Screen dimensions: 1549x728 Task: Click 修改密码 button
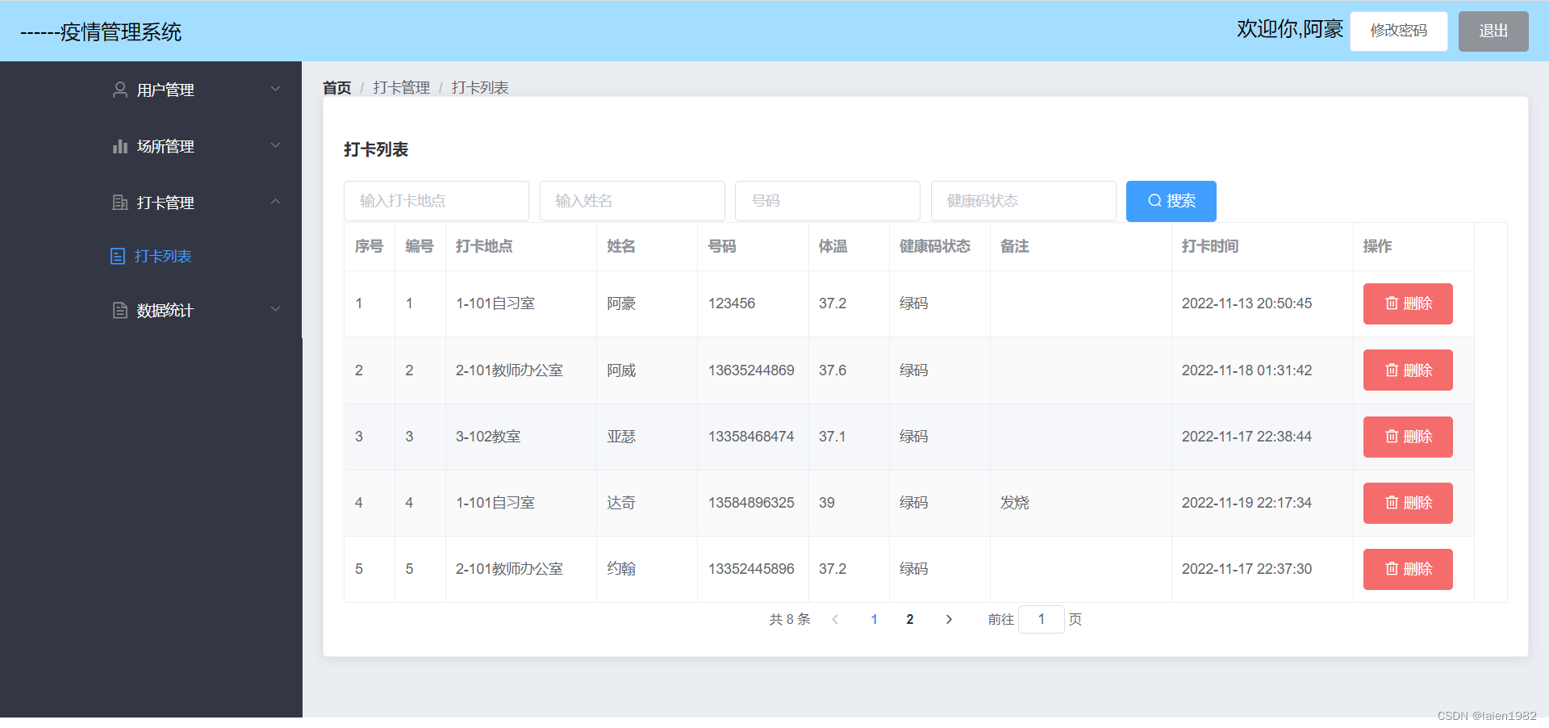pos(1398,31)
